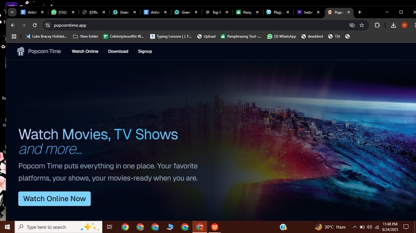Open the Get Help question-mark taskbar icon
Viewport: 416px width, 233px height.
pos(283,227)
